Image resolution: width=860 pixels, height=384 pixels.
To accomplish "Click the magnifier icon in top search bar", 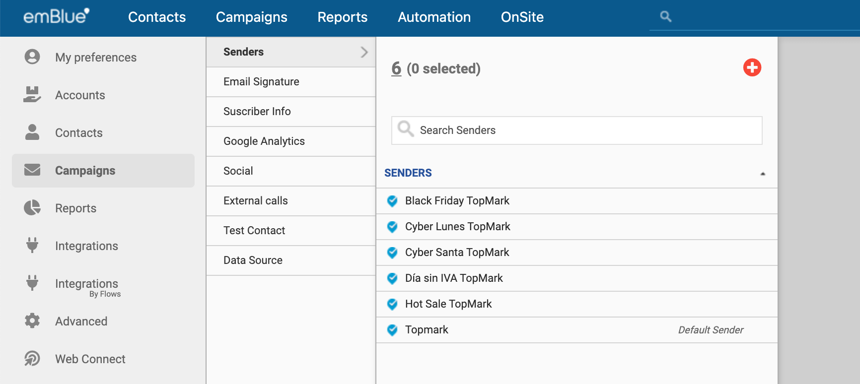I will click(665, 17).
